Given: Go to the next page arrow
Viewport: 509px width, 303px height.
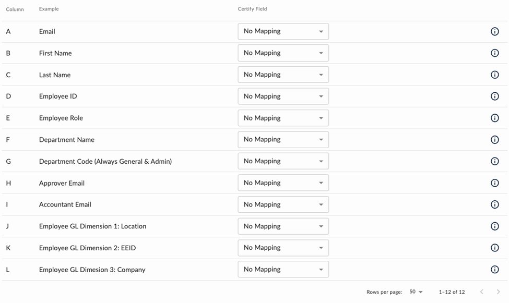Looking at the screenshot, I should coord(498,292).
